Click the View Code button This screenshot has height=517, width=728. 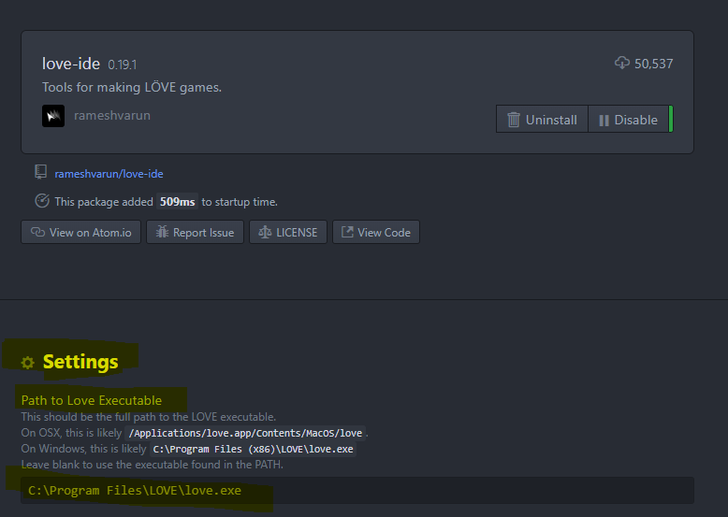376,232
